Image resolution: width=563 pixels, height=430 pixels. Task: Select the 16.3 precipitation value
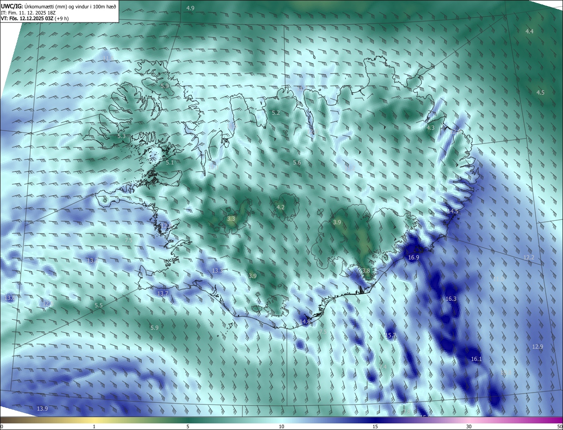451,299
